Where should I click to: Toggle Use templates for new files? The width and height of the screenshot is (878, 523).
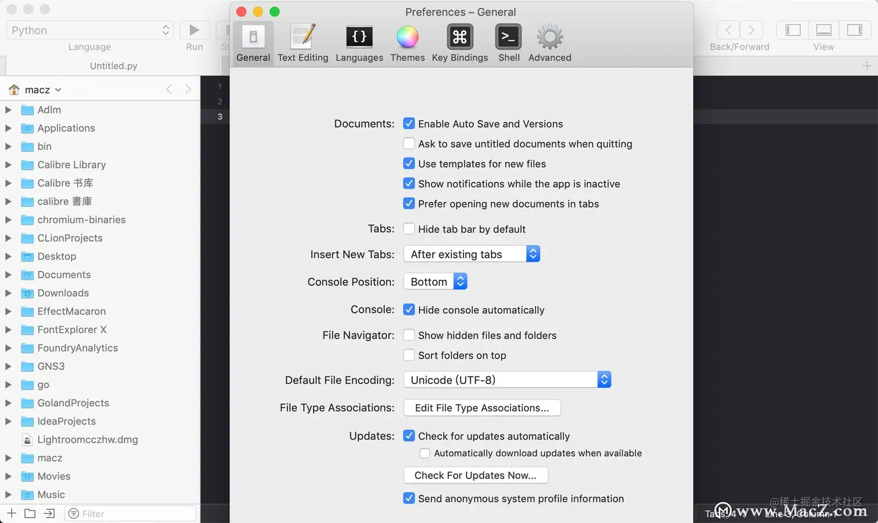(409, 163)
